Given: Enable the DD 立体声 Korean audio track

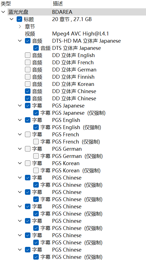Looking at the screenshot, I should (28, 84).
